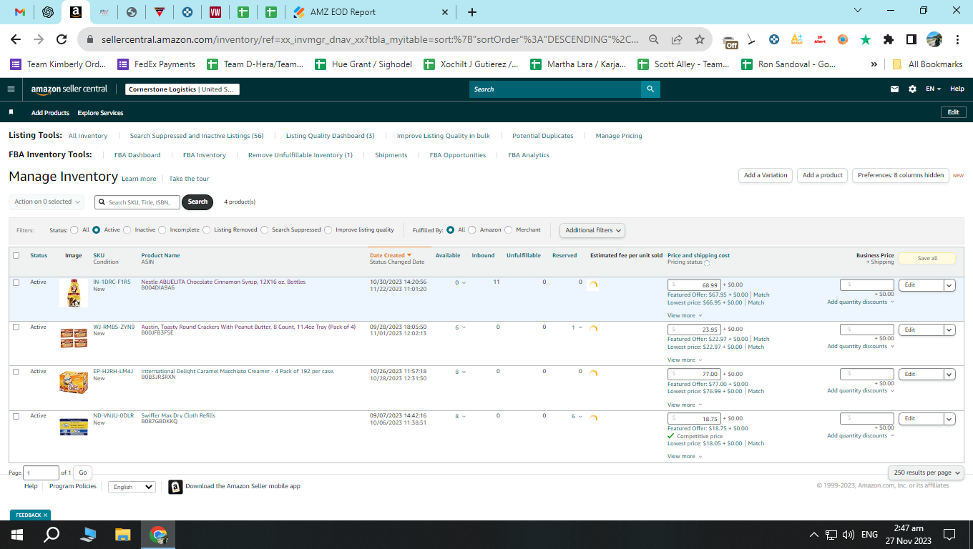Open a new browser tab
973x549 pixels.
(x=472, y=12)
